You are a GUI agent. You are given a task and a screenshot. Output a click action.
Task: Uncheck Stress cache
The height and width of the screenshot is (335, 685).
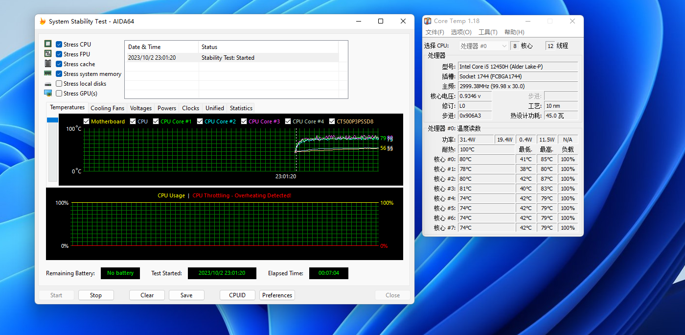pyautogui.click(x=59, y=64)
